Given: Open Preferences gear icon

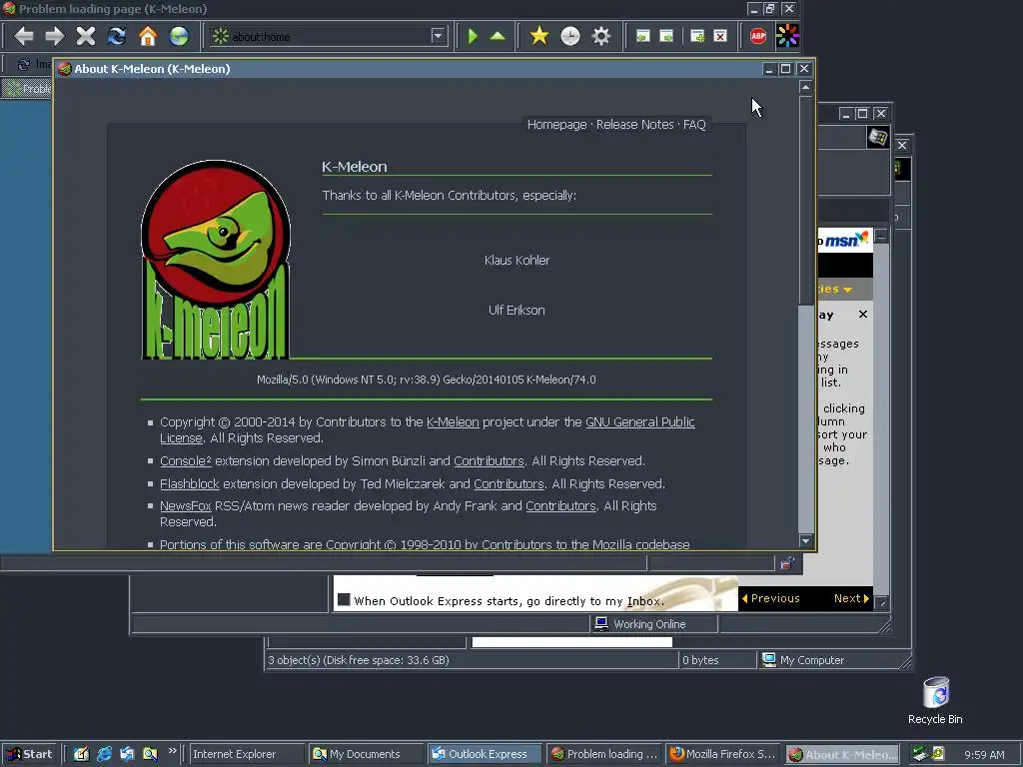Looking at the screenshot, I should [600, 36].
